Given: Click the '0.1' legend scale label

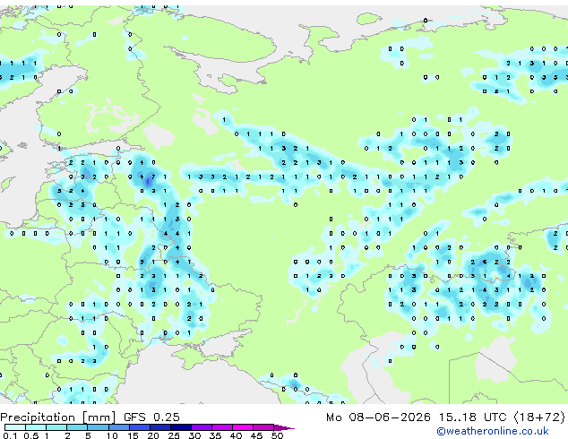Looking at the screenshot, I should [10, 435].
